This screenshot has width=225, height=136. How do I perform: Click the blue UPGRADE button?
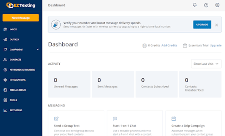[202, 24]
